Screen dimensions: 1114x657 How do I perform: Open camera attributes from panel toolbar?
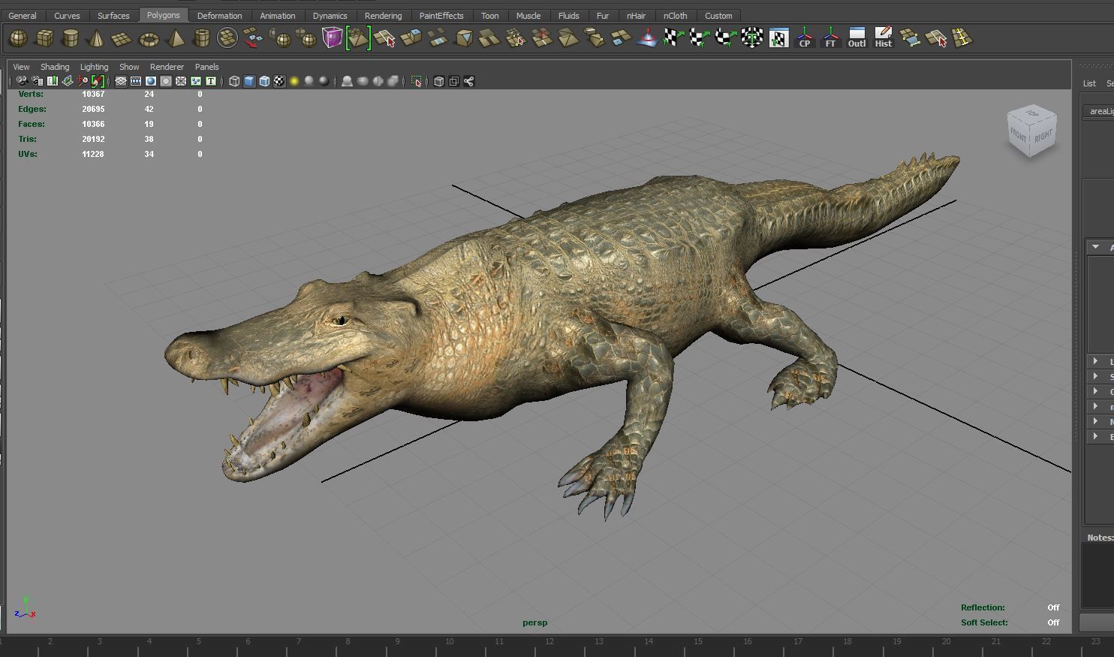pyautogui.click(x=37, y=81)
